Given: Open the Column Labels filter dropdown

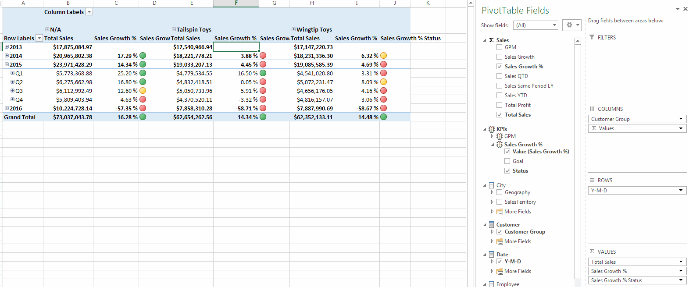Looking at the screenshot, I should tap(89, 12).
